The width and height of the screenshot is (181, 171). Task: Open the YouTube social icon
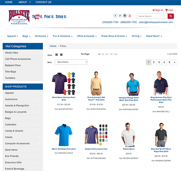[130, 16]
